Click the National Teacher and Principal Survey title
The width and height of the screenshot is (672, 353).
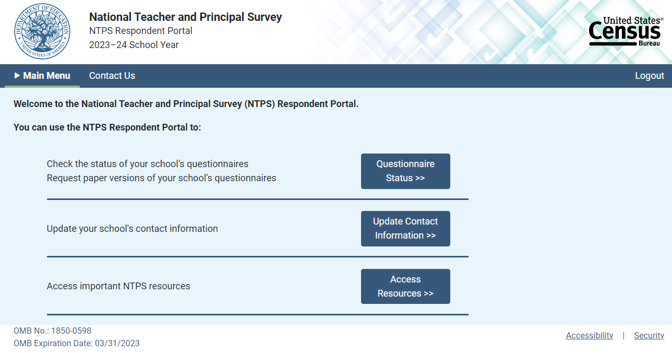click(x=185, y=17)
